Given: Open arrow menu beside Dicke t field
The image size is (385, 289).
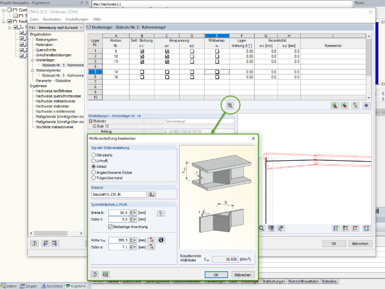Looking at the screenshot, I should coord(135,219).
